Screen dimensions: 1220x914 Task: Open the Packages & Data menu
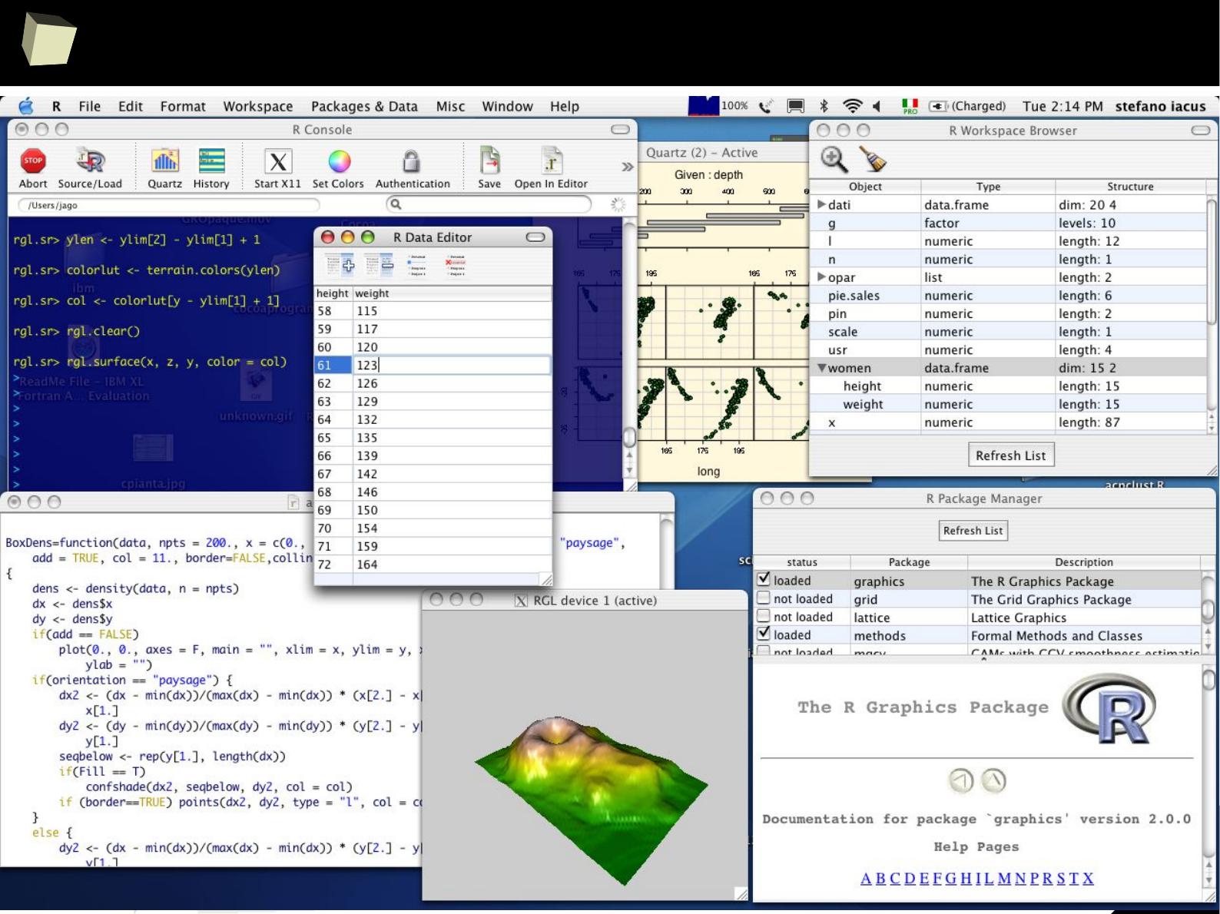364,106
